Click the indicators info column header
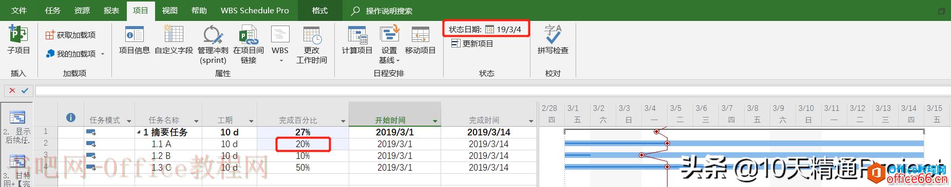This screenshot has width=951, height=187. [x=71, y=118]
